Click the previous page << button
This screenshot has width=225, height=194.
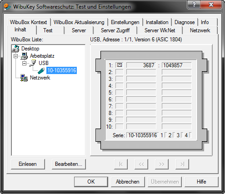pos(141,164)
